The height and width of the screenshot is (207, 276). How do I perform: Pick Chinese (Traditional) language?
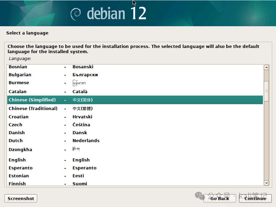coord(135,109)
